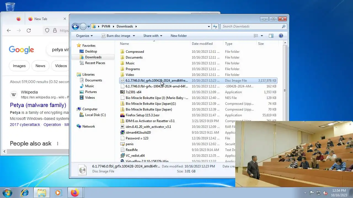
Task: Click Burn disc image button
Action: 116,36
